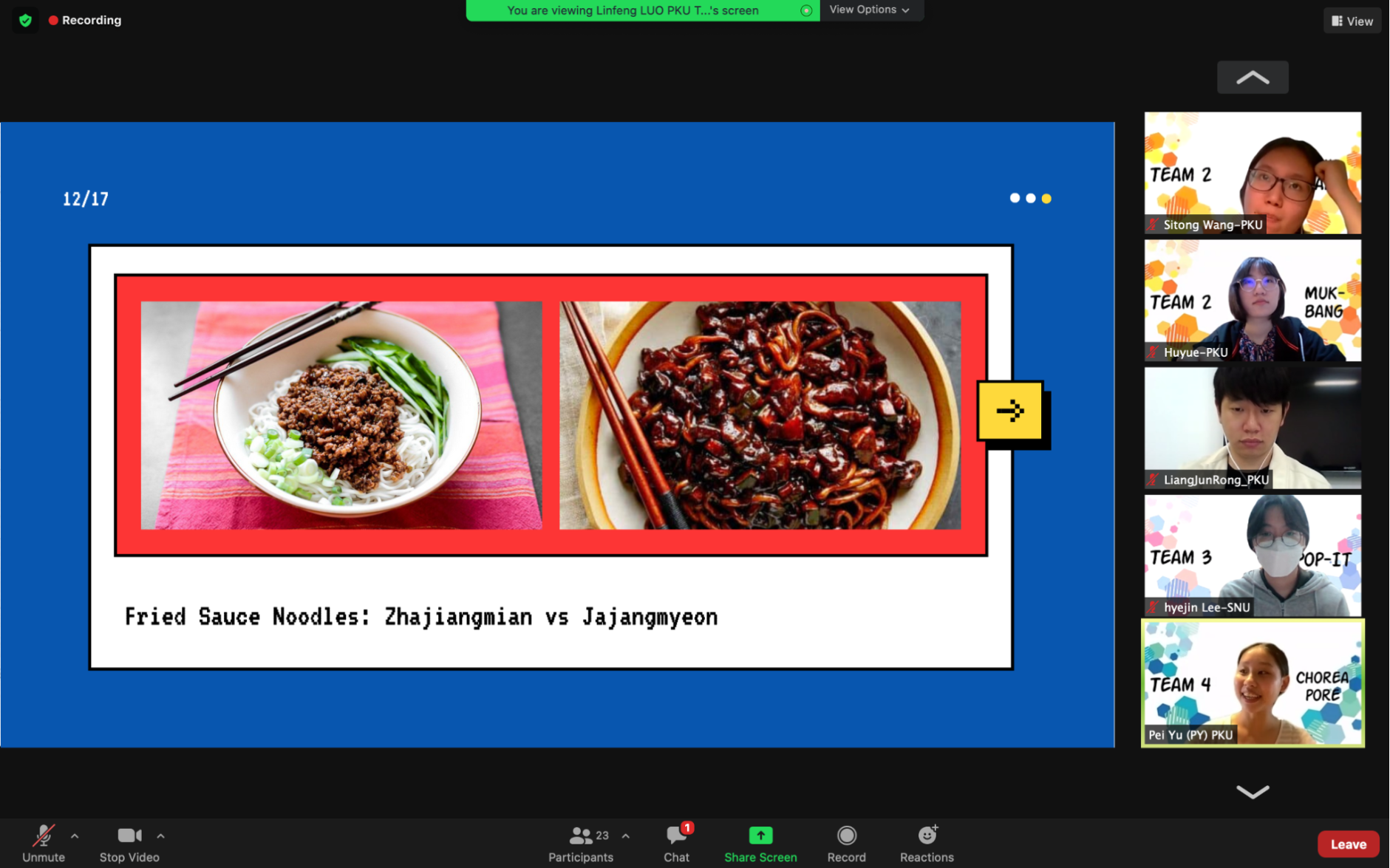This screenshot has width=1390, height=868.
Task: Select Pei Yu (PY) PKU video thumbnail
Action: pyautogui.click(x=1253, y=683)
